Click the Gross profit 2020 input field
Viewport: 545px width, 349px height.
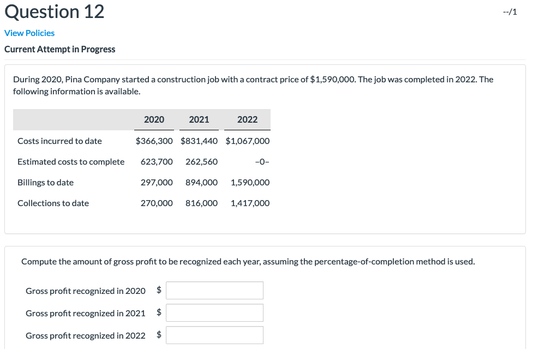[x=214, y=290]
